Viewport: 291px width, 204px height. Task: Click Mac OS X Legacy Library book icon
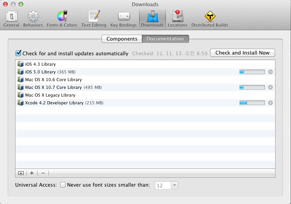point(21,95)
